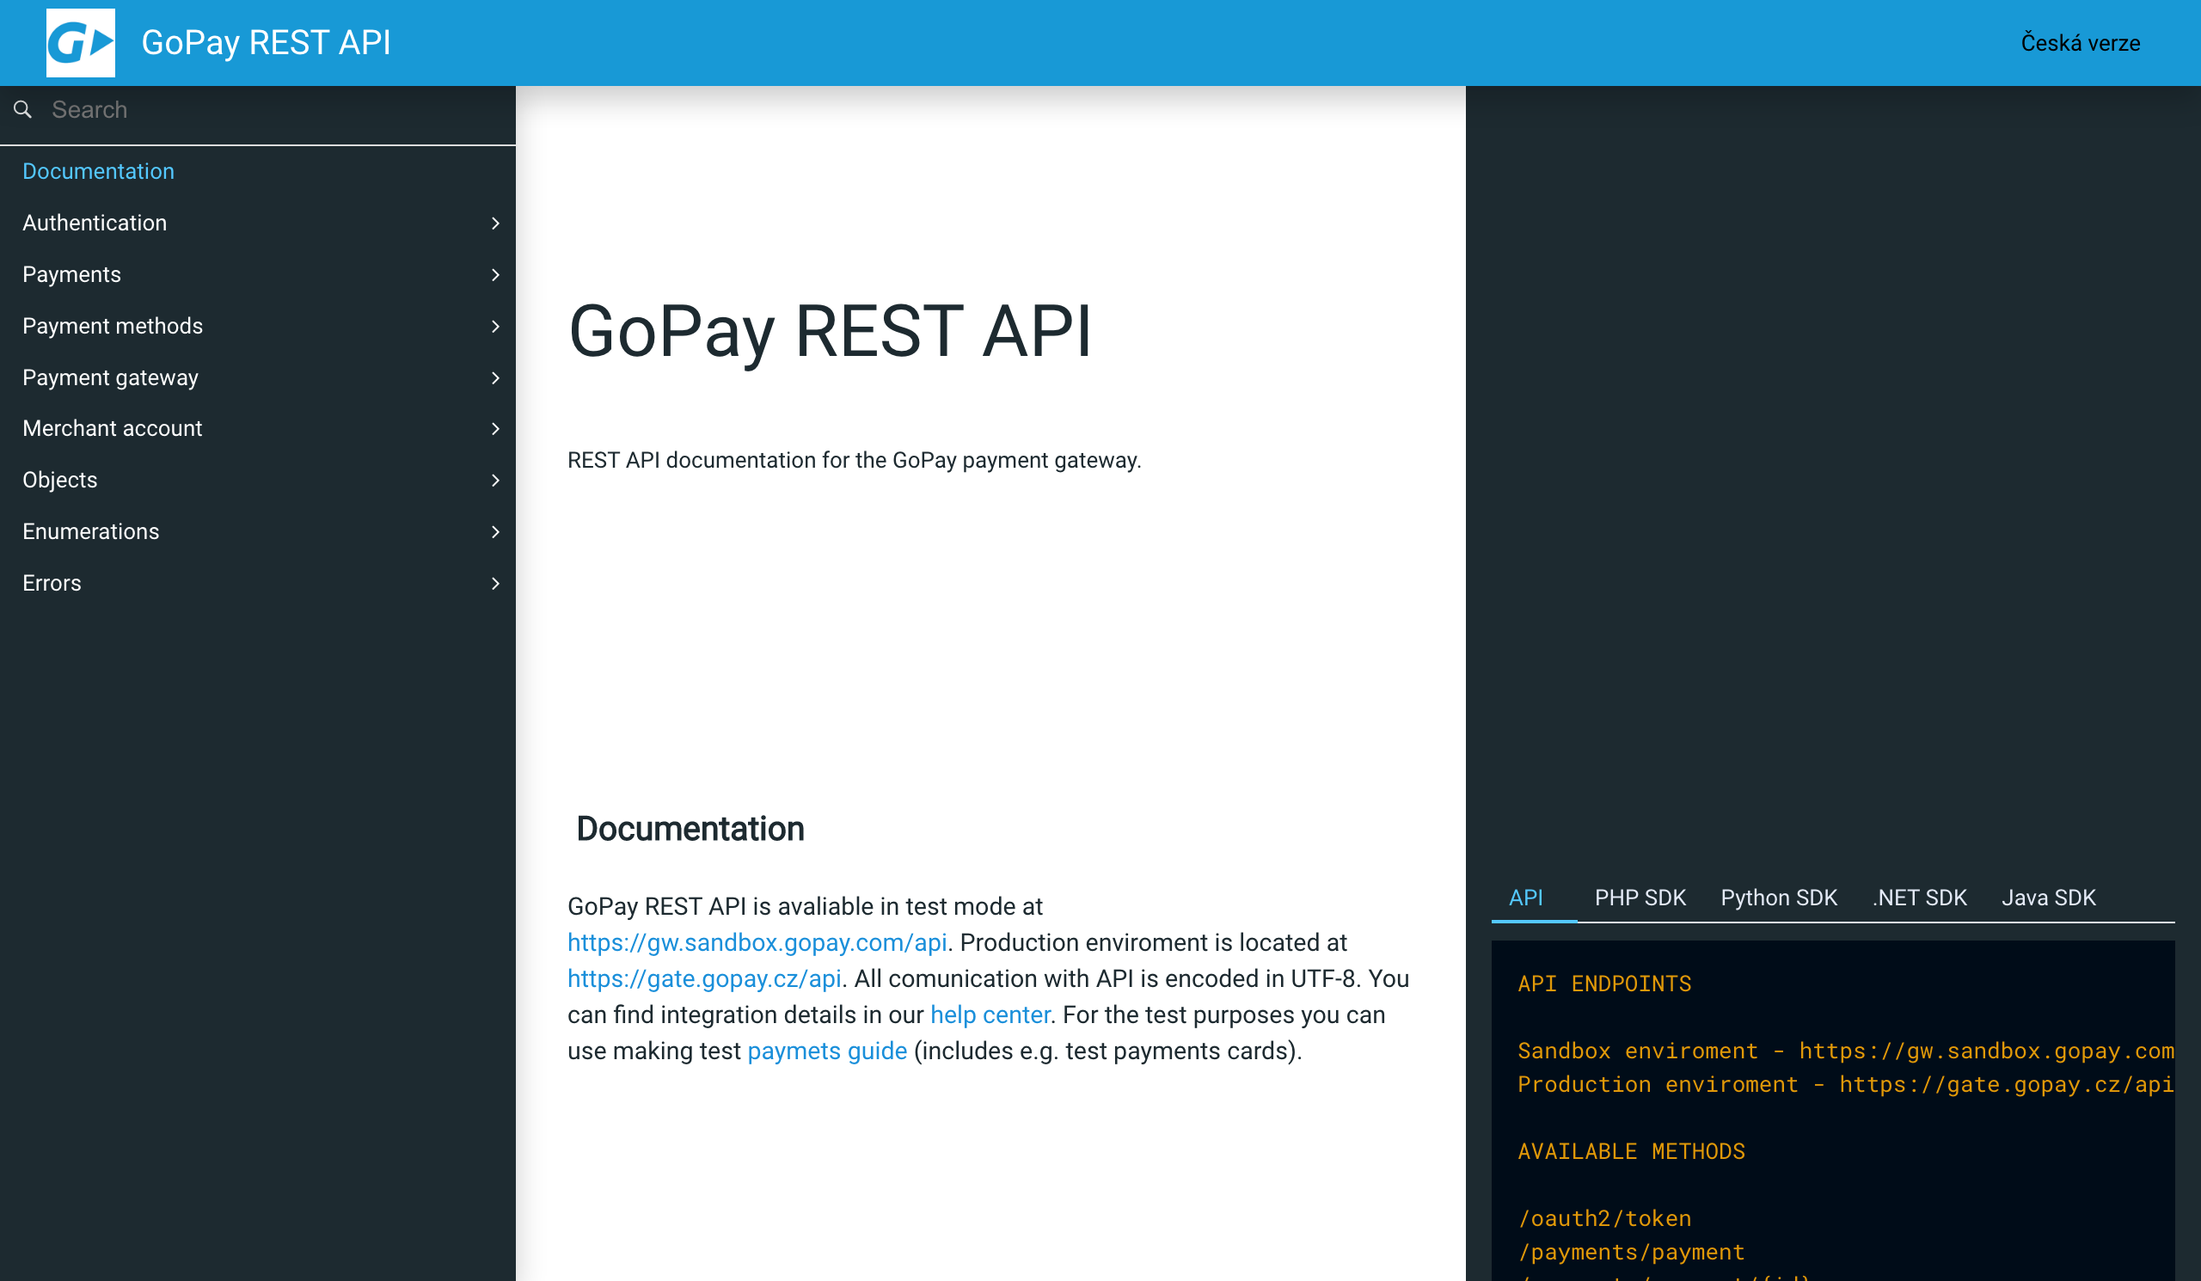This screenshot has width=2201, height=1281.
Task: Expand the Payment methods chevron
Action: (x=495, y=327)
